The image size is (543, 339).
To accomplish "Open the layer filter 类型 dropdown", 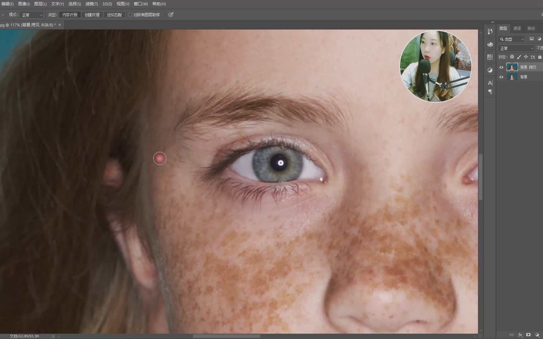I will (x=511, y=39).
